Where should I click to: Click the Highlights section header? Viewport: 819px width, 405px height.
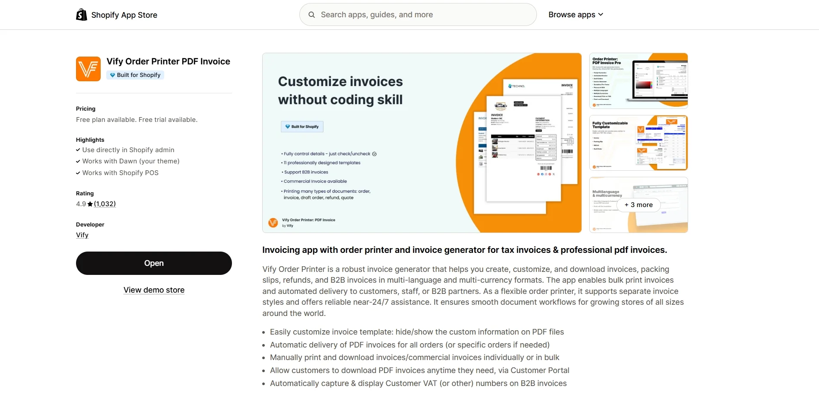point(90,140)
